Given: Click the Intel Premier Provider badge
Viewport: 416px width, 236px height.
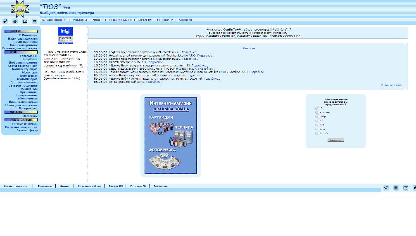Looking at the screenshot, I should 65,35.
